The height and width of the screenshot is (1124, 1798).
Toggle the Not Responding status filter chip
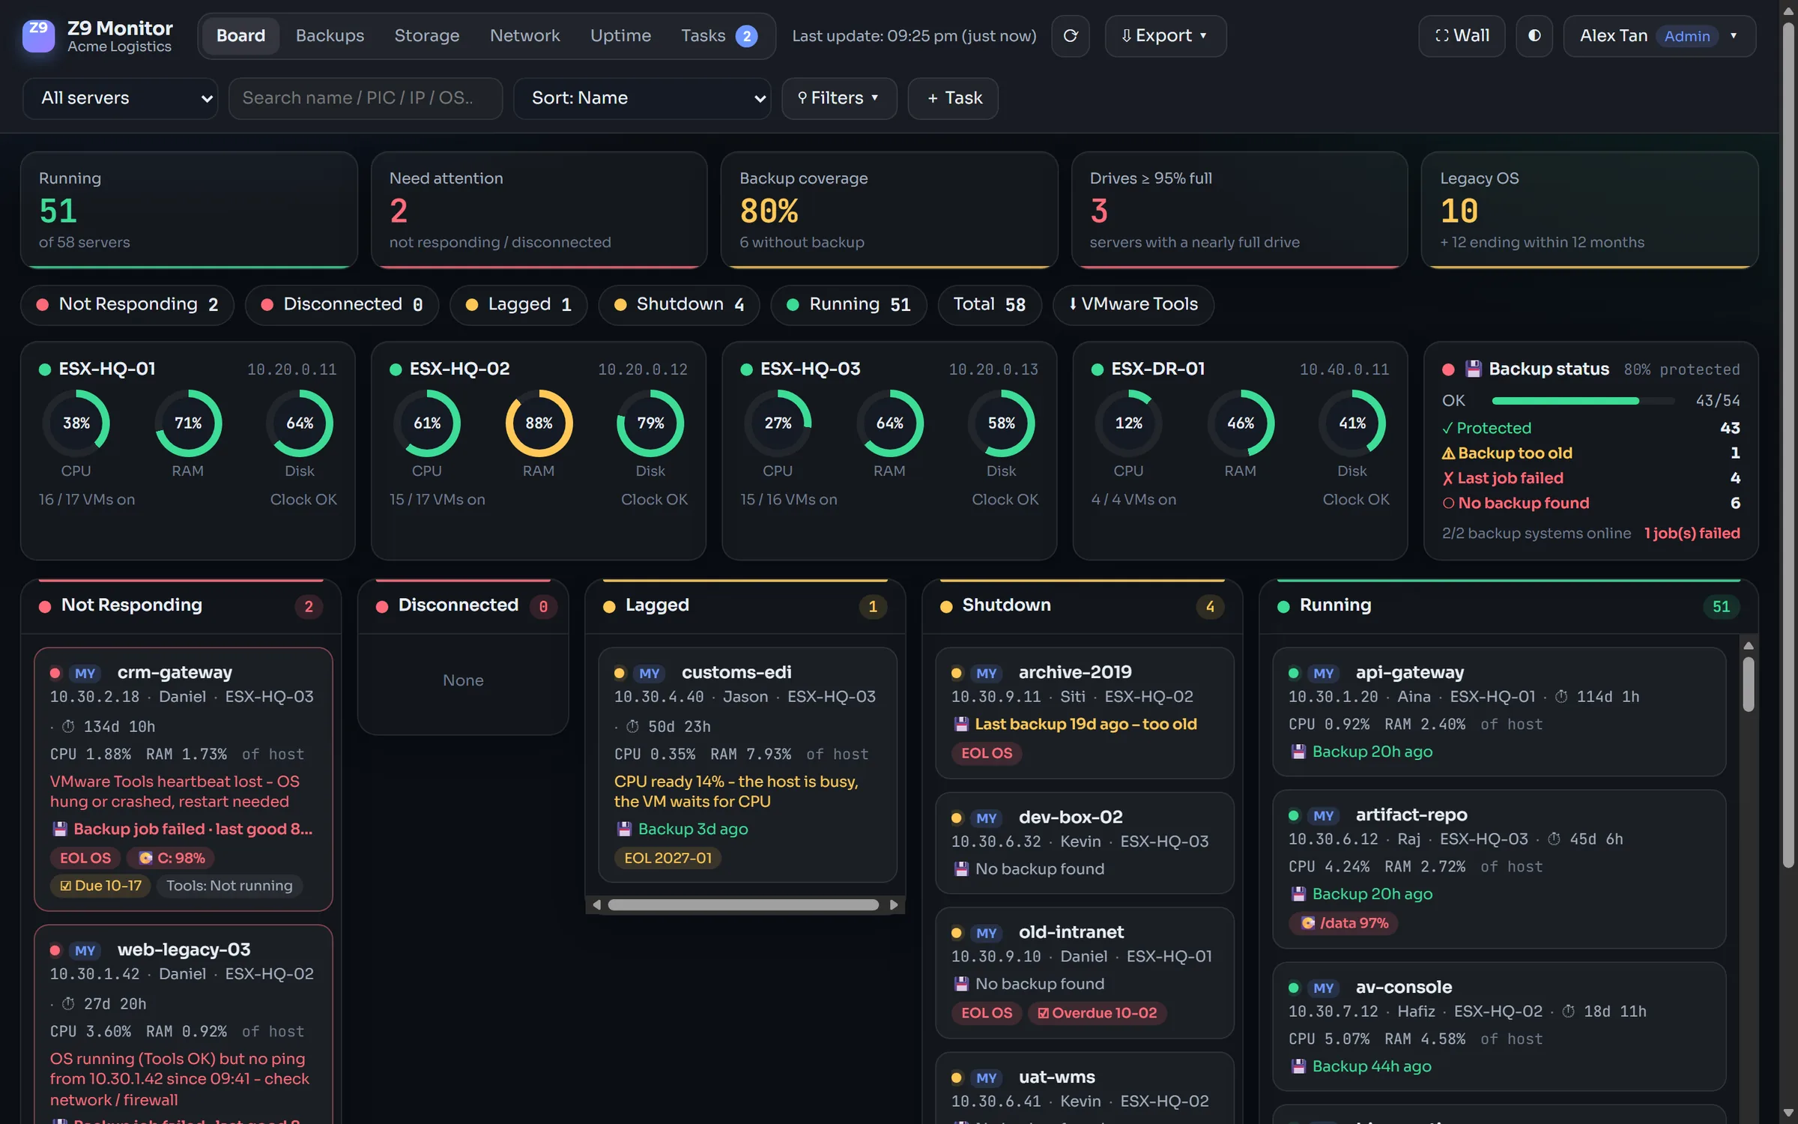coord(127,305)
